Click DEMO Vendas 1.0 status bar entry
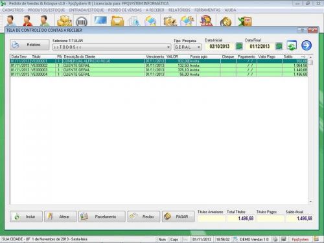324x243 pixels. point(251,239)
